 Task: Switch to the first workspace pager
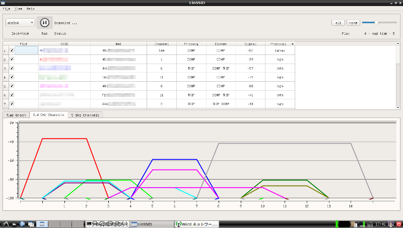[42, 224]
